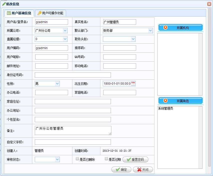Image resolution: width=213 pixels, height=176 pixels.
Task: Click the star icon on 所属机构 button
Action: tap(165, 27)
